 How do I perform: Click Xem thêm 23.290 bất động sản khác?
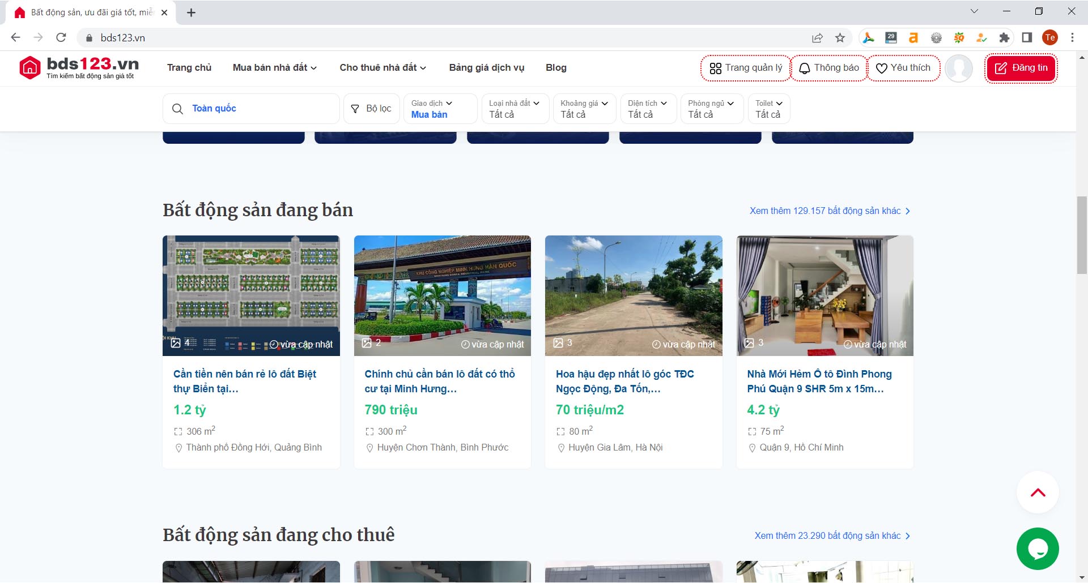click(832, 536)
